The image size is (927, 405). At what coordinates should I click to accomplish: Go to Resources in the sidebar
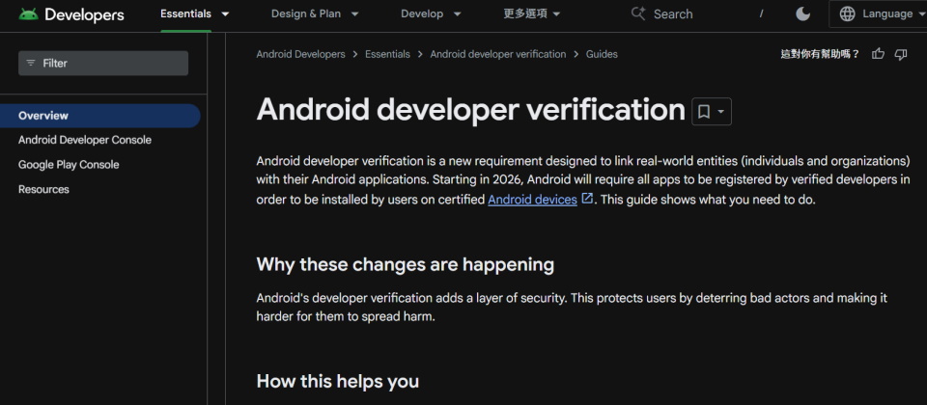[x=43, y=189]
